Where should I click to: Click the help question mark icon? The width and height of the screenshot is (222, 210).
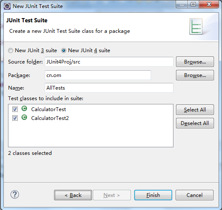click(x=15, y=194)
